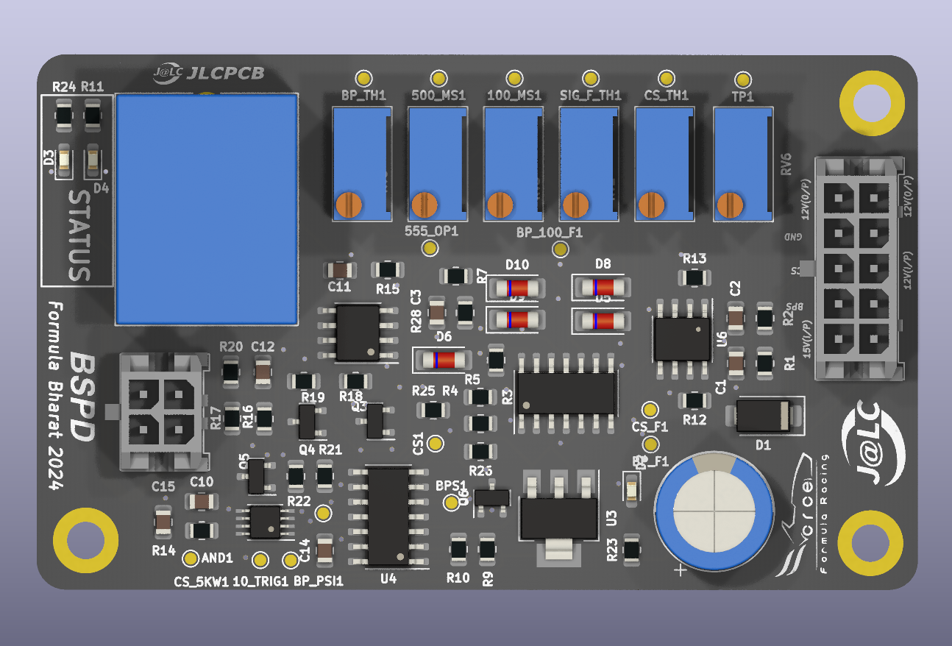
Task: Select the blue relay component
Action: click(x=207, y=210)
